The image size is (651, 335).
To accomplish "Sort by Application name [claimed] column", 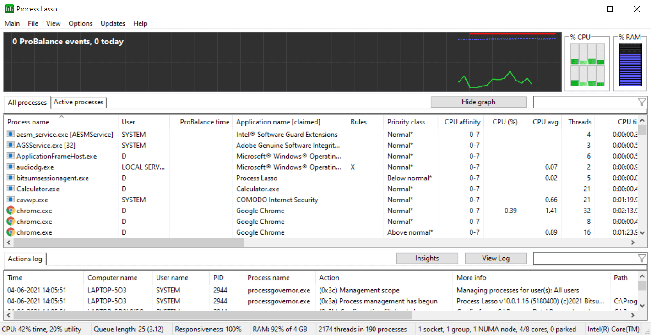I will click(x=290, y=122).
